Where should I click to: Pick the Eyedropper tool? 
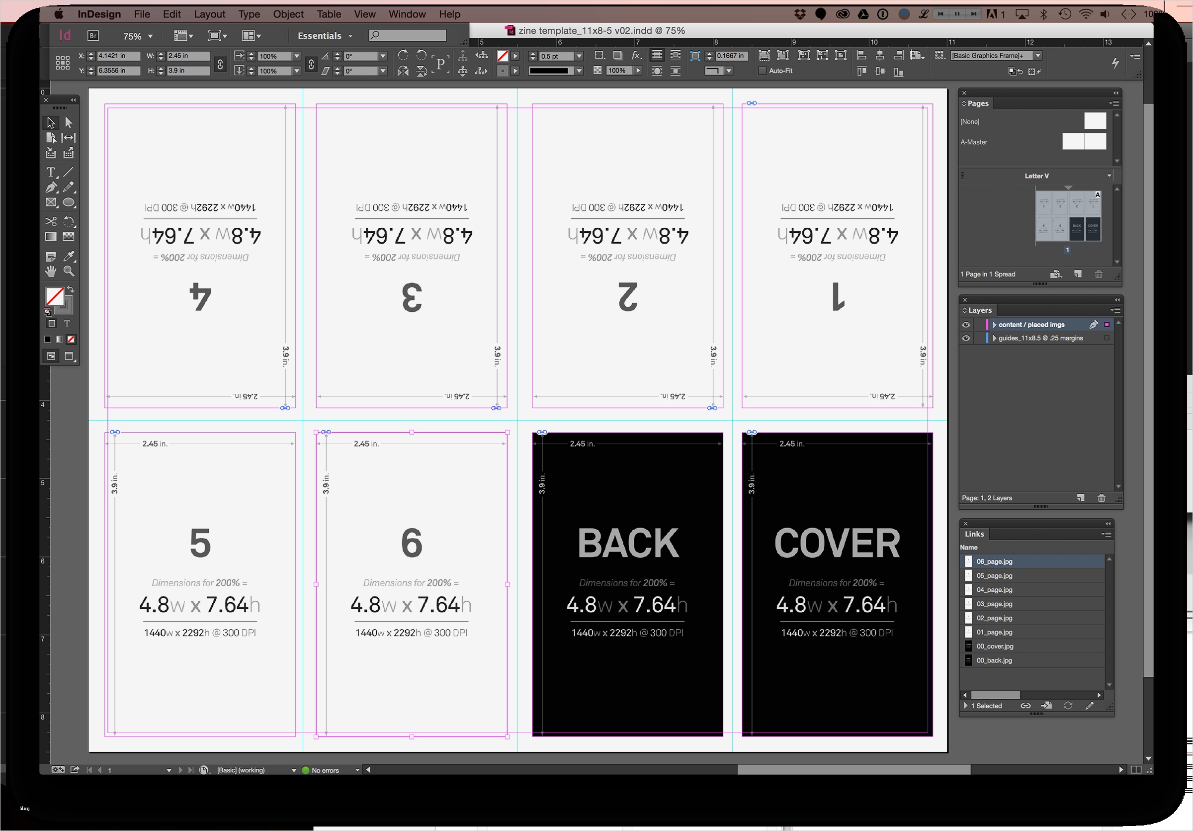tap(69, 256)
